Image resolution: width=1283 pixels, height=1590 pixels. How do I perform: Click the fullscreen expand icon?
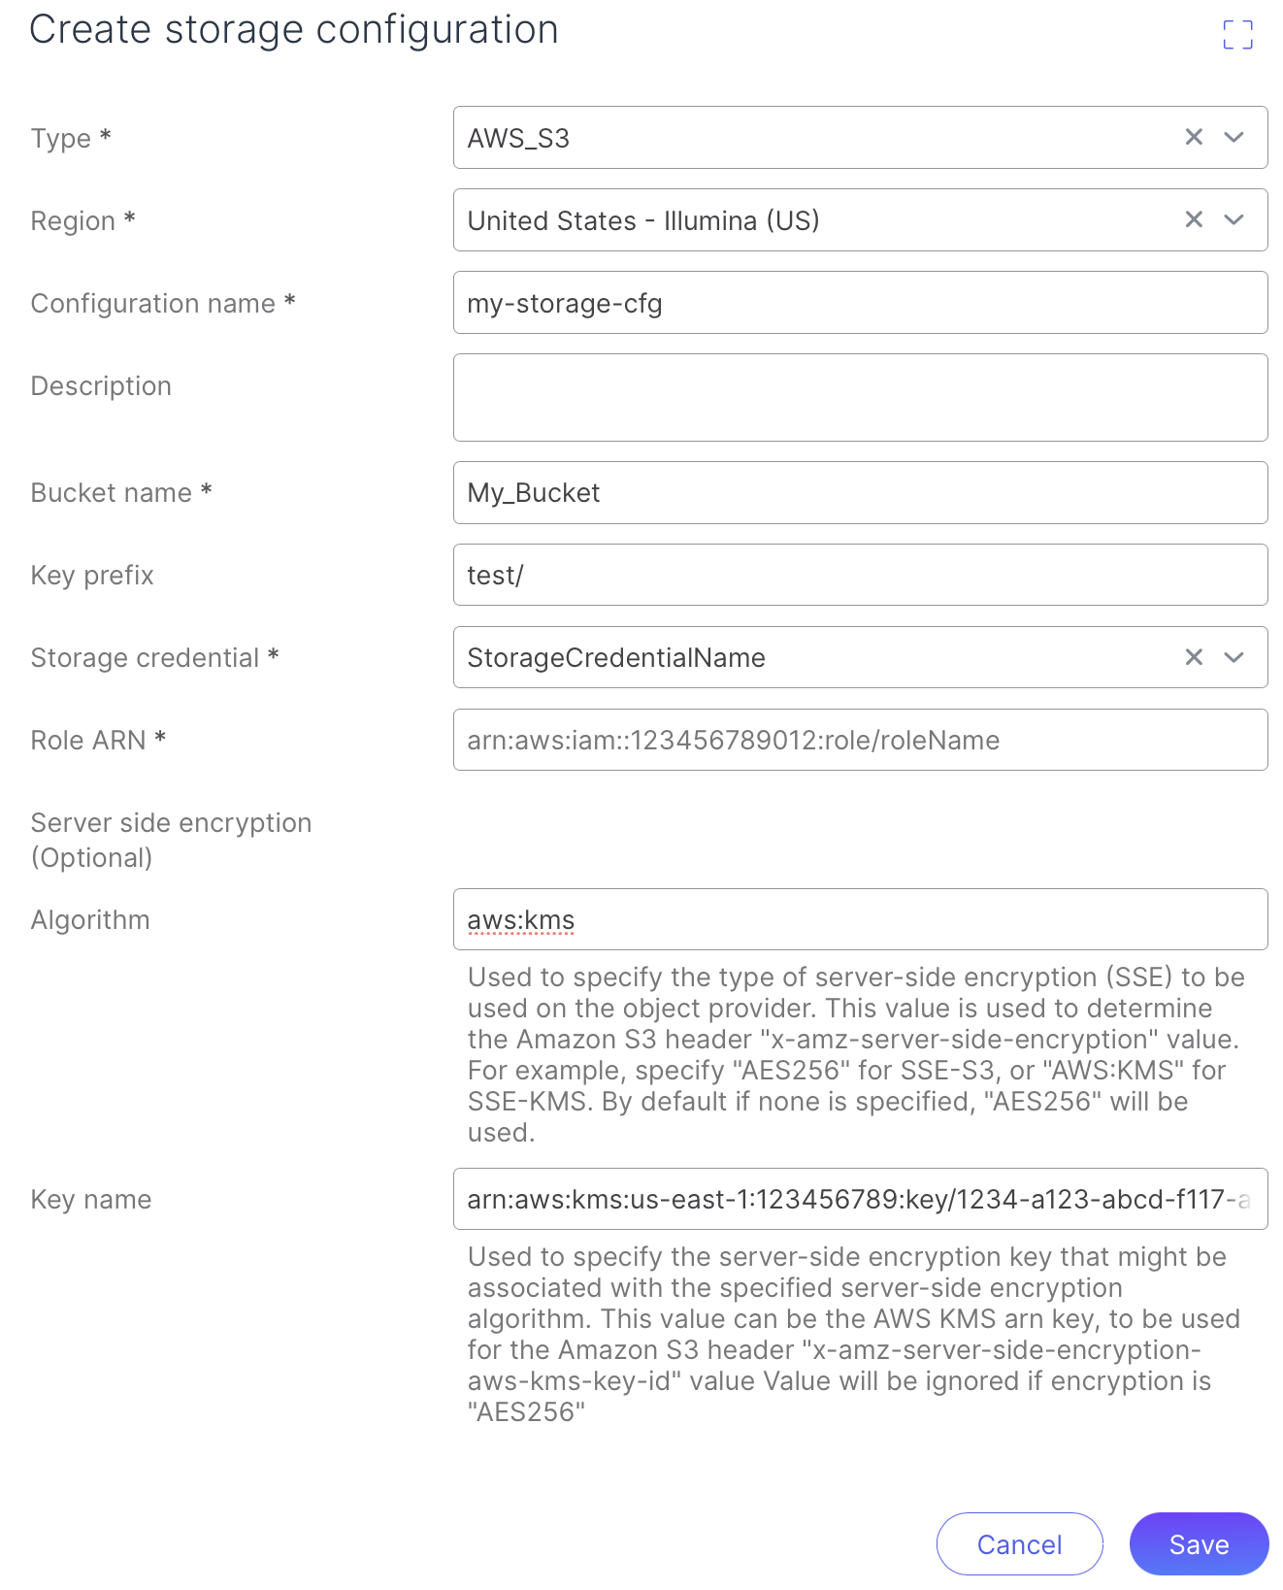[1237, 35]
